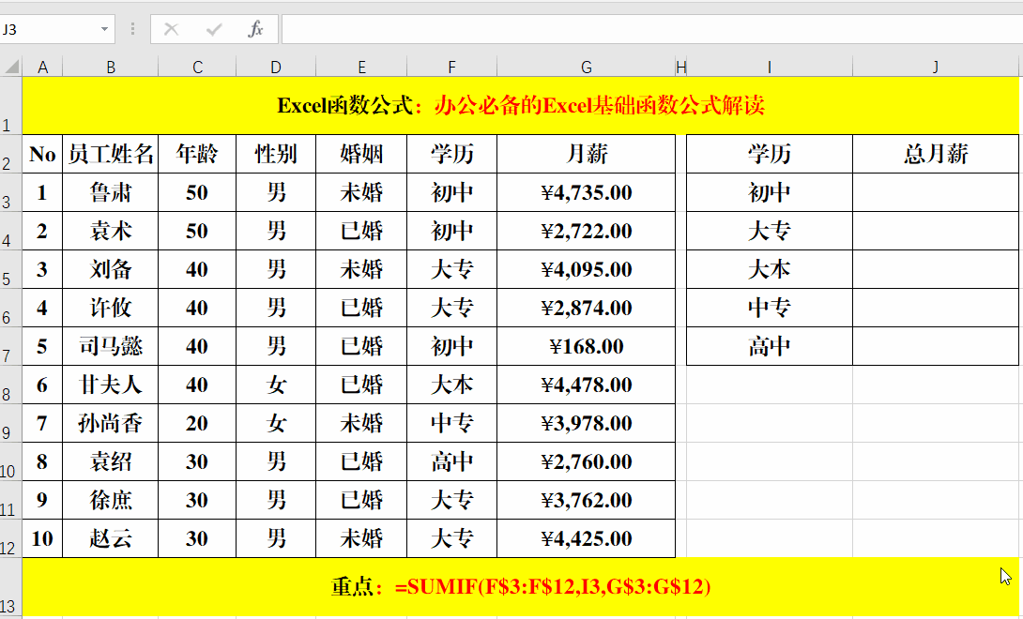Select the cell containing 孙尚香
The width and height of the screenshot is (1023, 619).
[110, 423]
